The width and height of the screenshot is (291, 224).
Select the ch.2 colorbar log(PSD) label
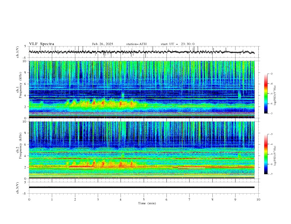[x=275, y=156]
